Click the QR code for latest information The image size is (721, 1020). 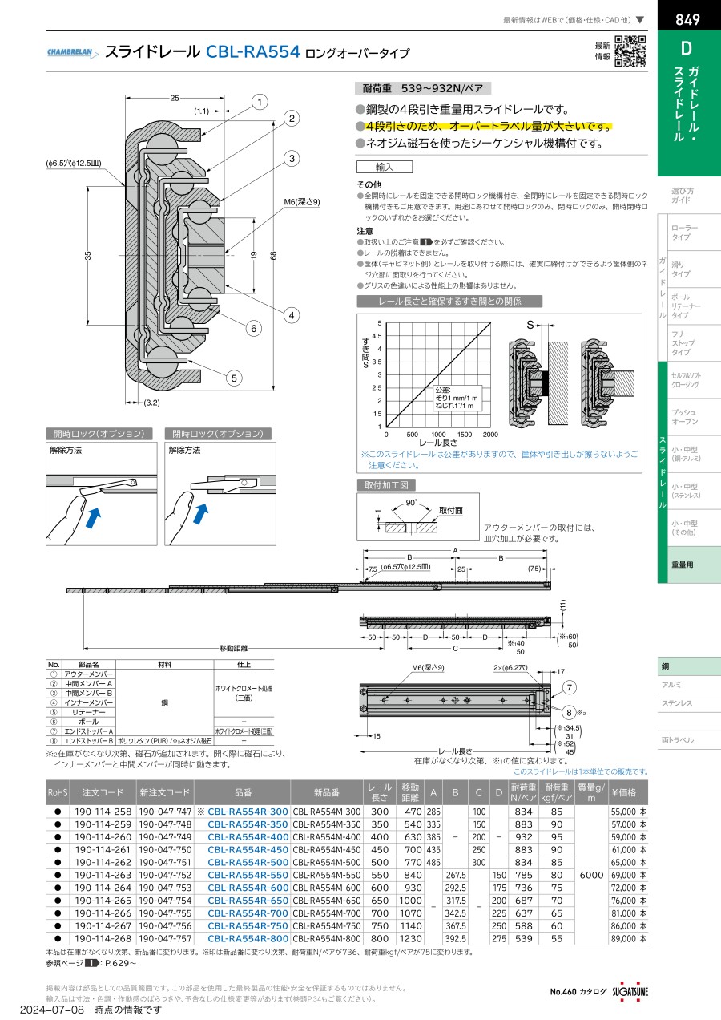tap(630, 51)
